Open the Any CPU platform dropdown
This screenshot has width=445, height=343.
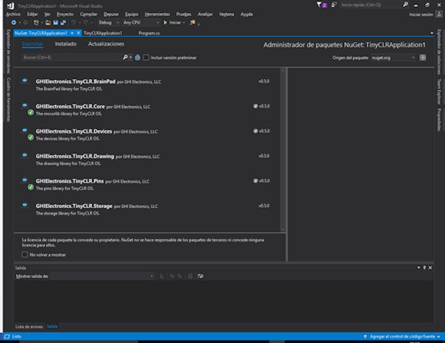pyautogui.click(x=141, y=22)
